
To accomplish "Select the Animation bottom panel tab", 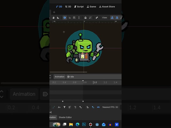I will (53, 117).
